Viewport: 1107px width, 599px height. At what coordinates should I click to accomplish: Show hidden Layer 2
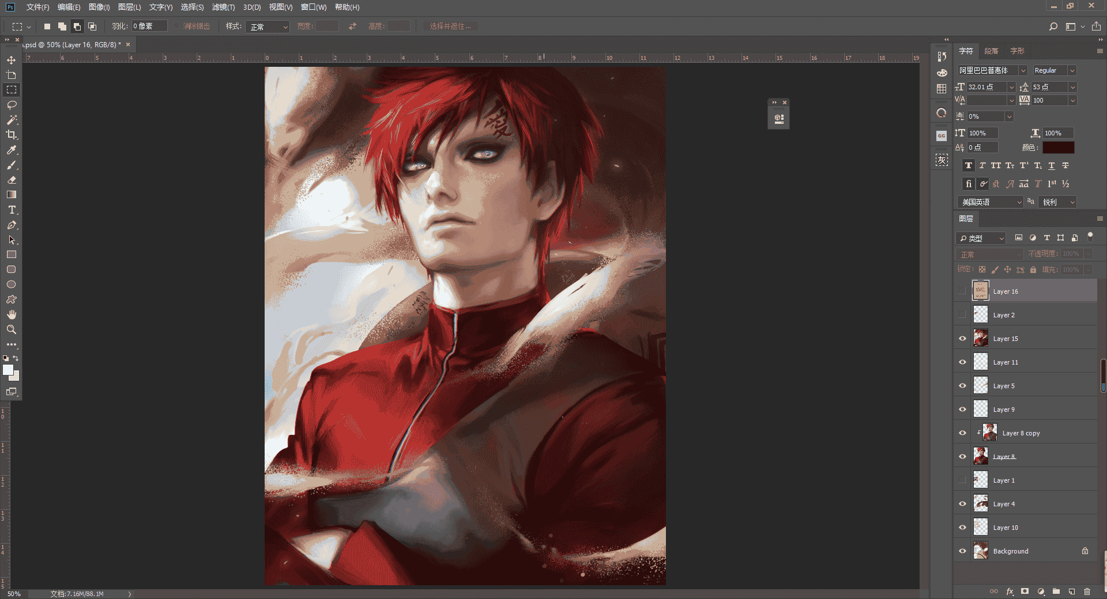click(x=962, y=315)
